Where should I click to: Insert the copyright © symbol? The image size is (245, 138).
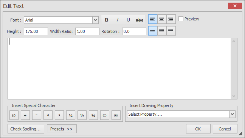pyautogui.click(x=105, y=115)
